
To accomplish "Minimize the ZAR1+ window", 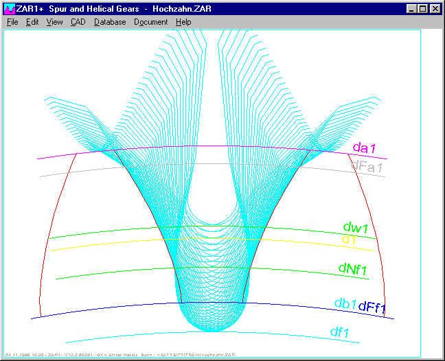I will click(412, 9).
